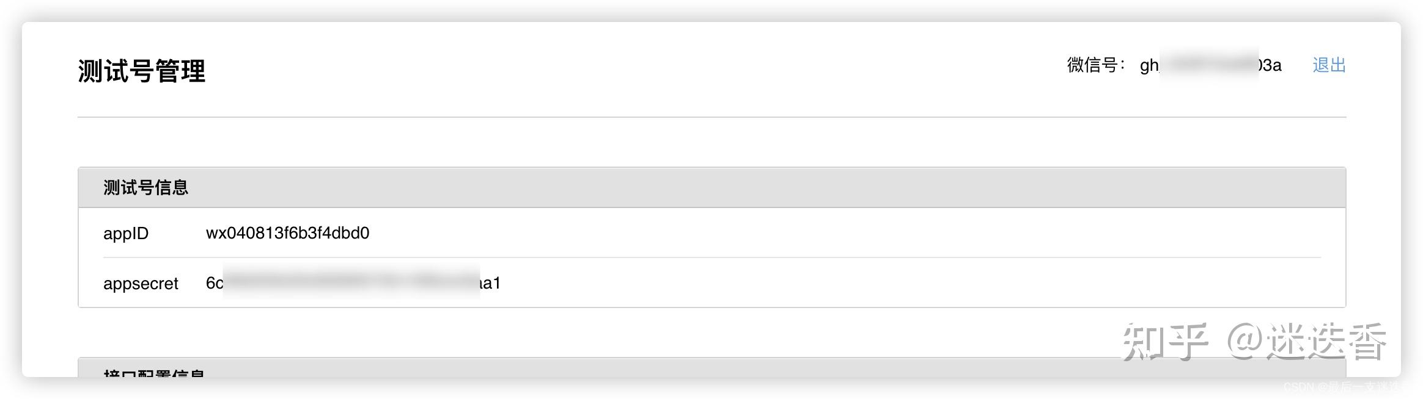Click the @迷迭香 watermark username
The width and height of the screenshot is (1423, 399).
pyautogui.click(x=1307, y=341)
